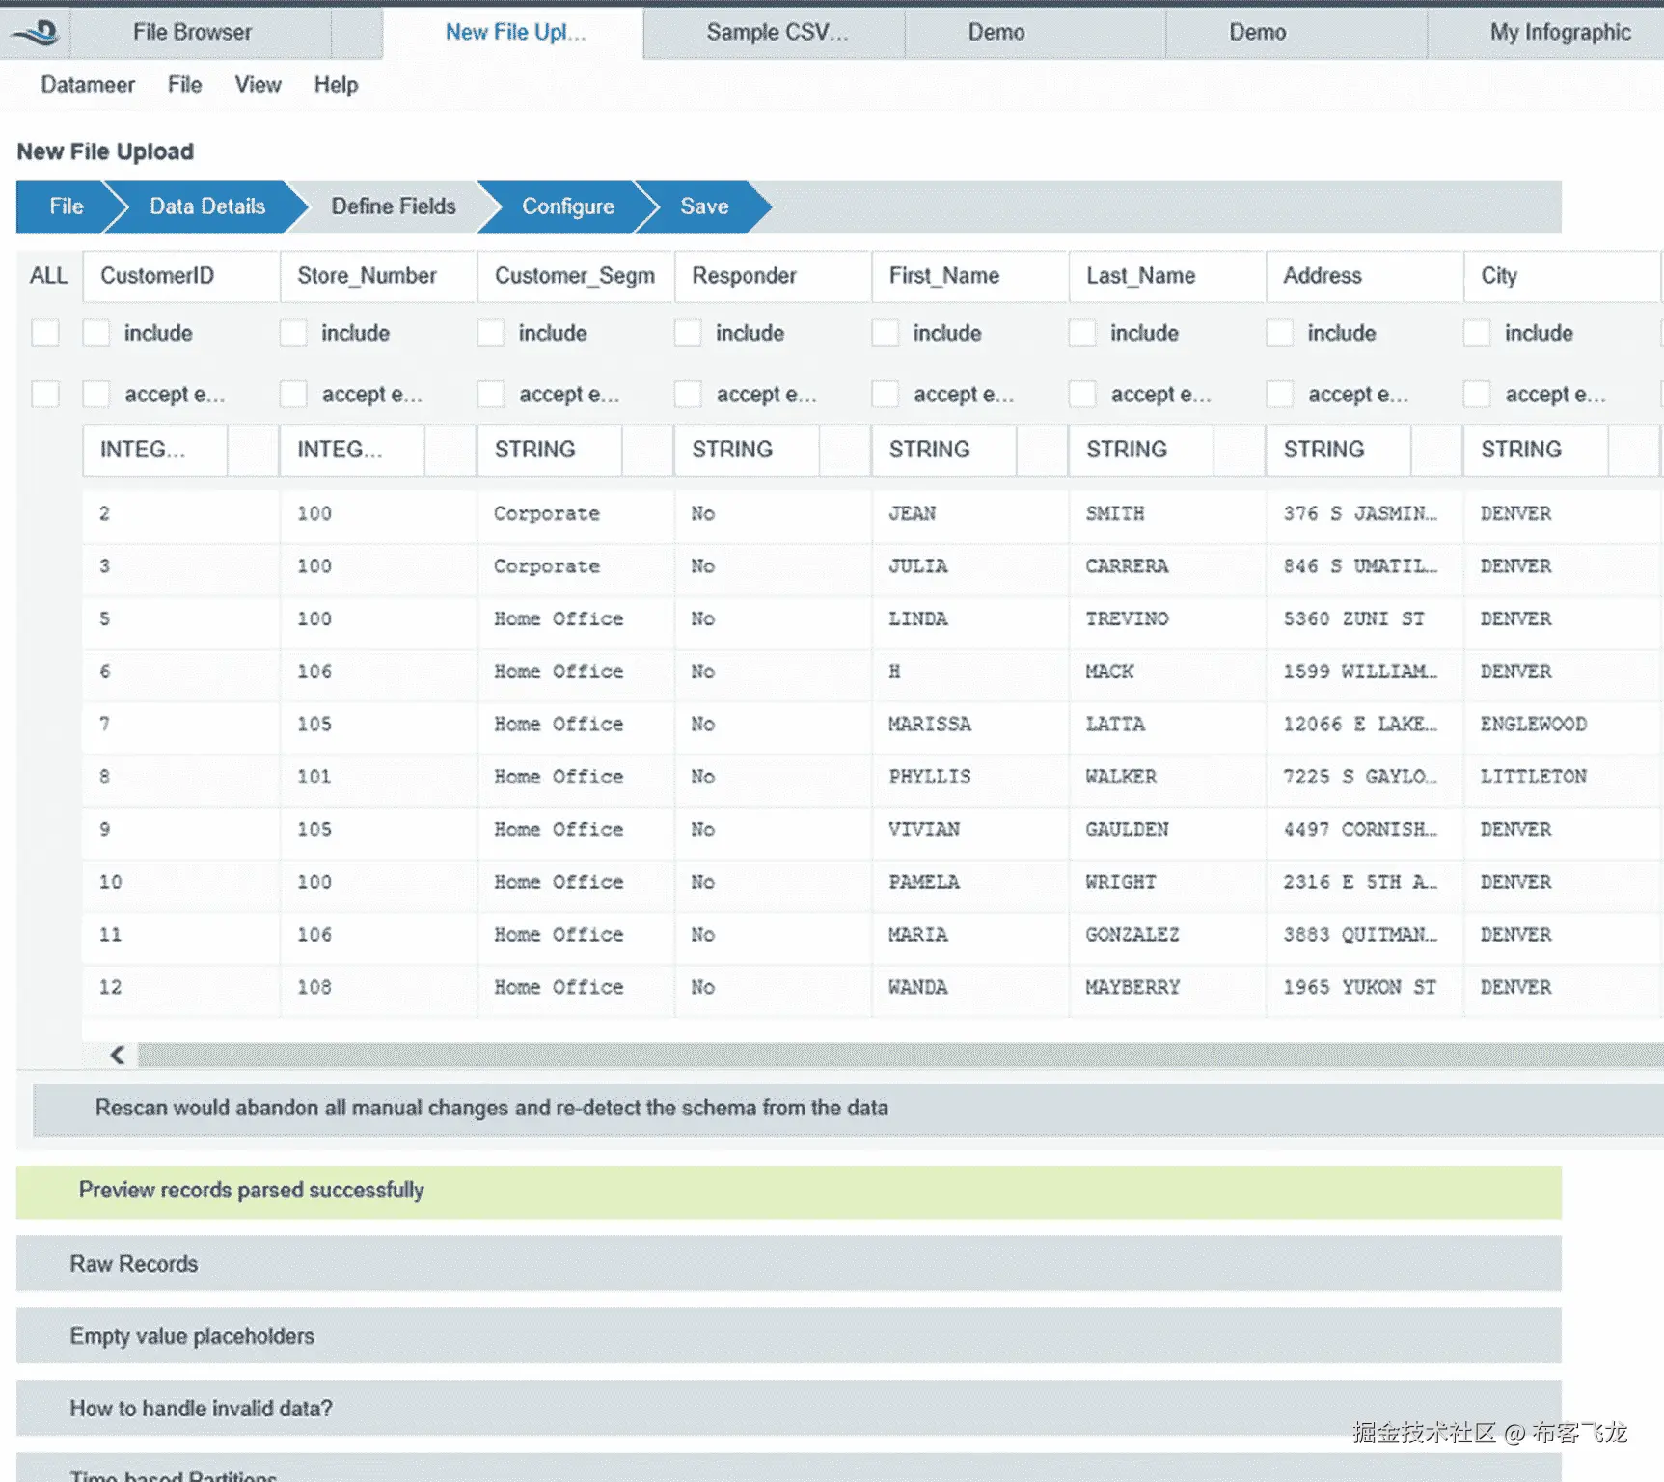The height and width of the screenshot is (1482, 1664).
Task: Open First_Name type dropdown STRING
Action: pyautogui.click(x=969, y=450)
